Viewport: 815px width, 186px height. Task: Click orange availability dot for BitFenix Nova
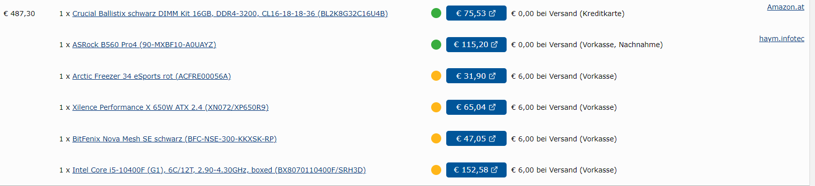pyautogui.click(x=436, y=138)
